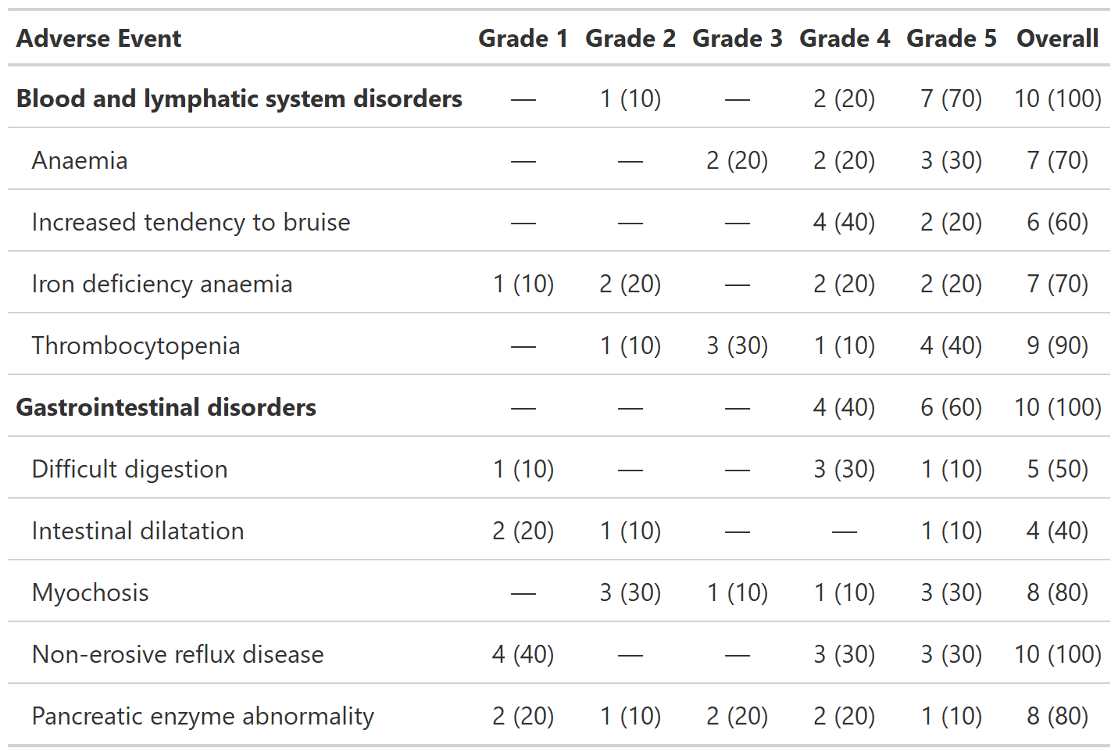The height and width of the screenshot is (755, 1118).
Task: Click the Overall column header
Action: click(1057, 38)
